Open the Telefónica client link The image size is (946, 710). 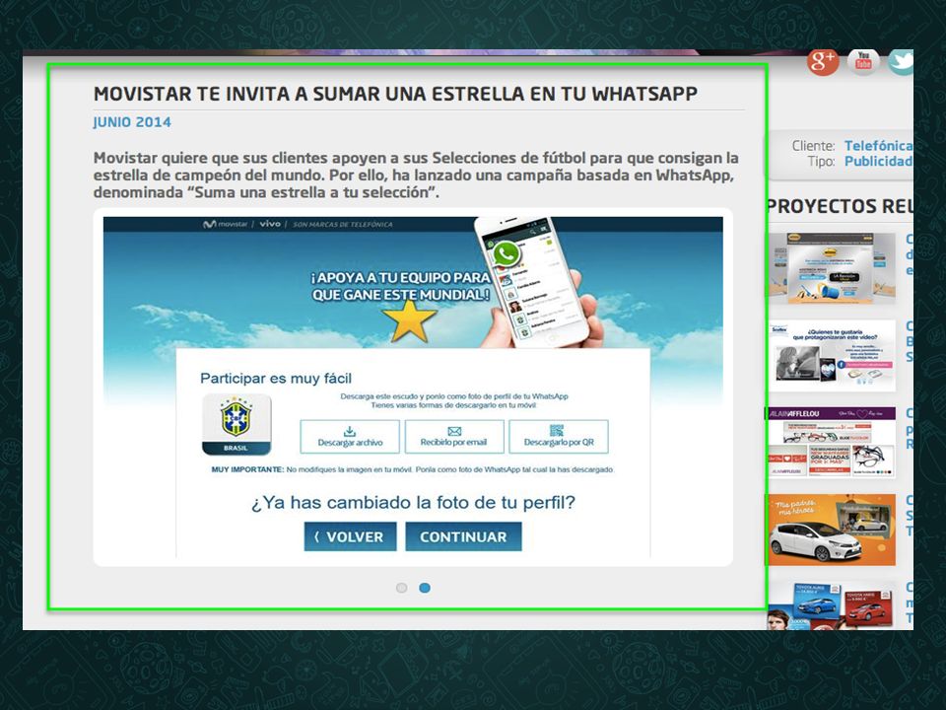coord(878,146)
